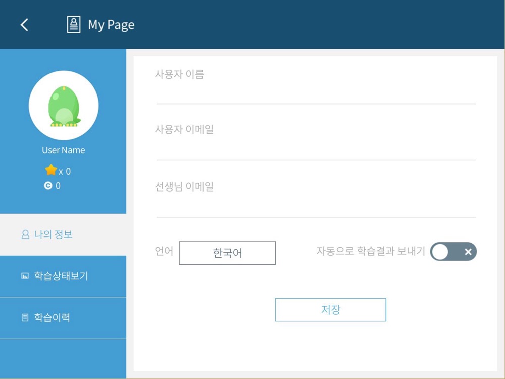Select the green egg avatar picture
This screenshot has width=505, height=379.
tap(64, 106)
